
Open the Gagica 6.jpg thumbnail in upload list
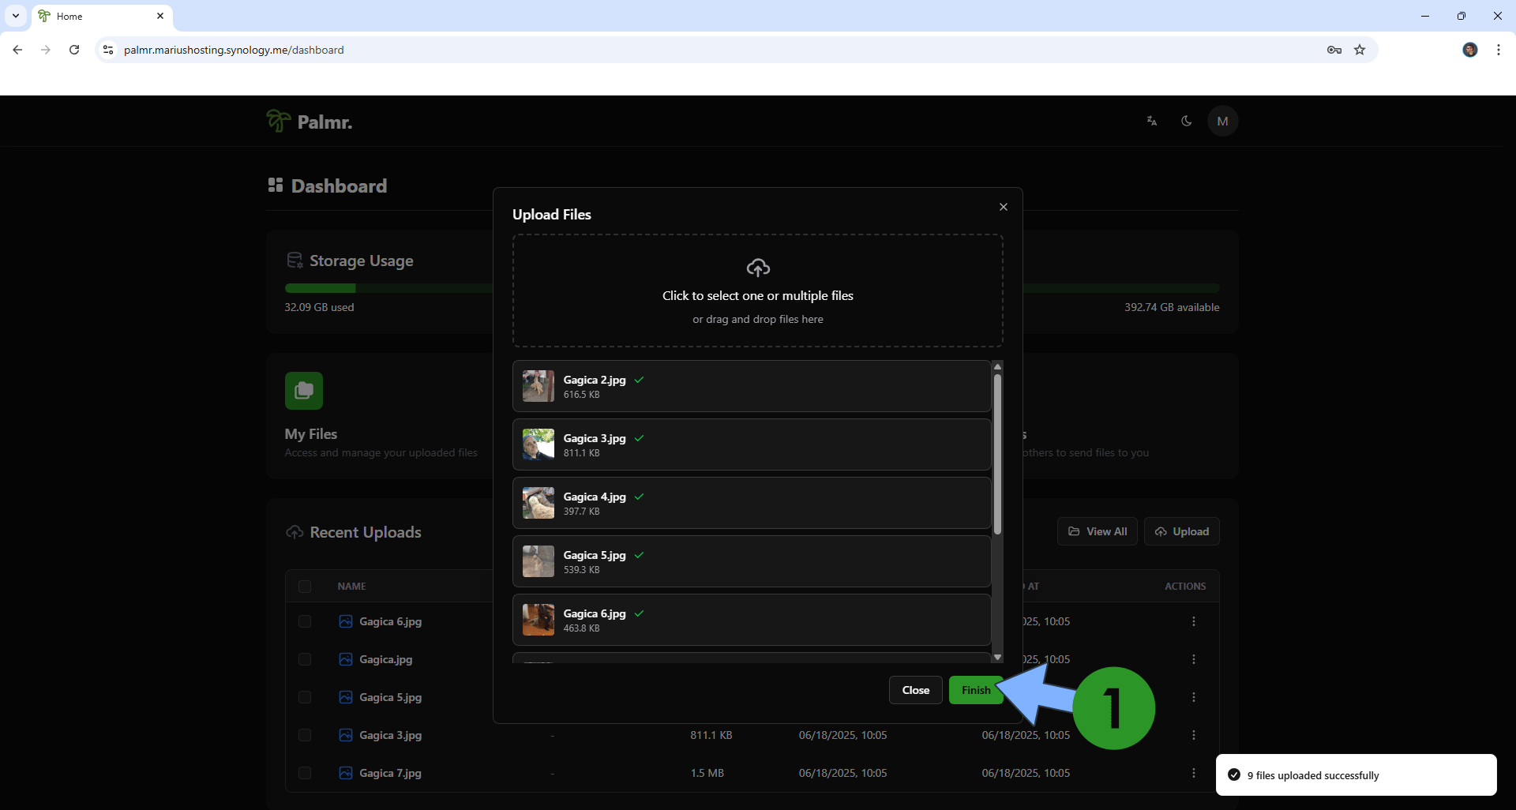(x=538, y=620)
